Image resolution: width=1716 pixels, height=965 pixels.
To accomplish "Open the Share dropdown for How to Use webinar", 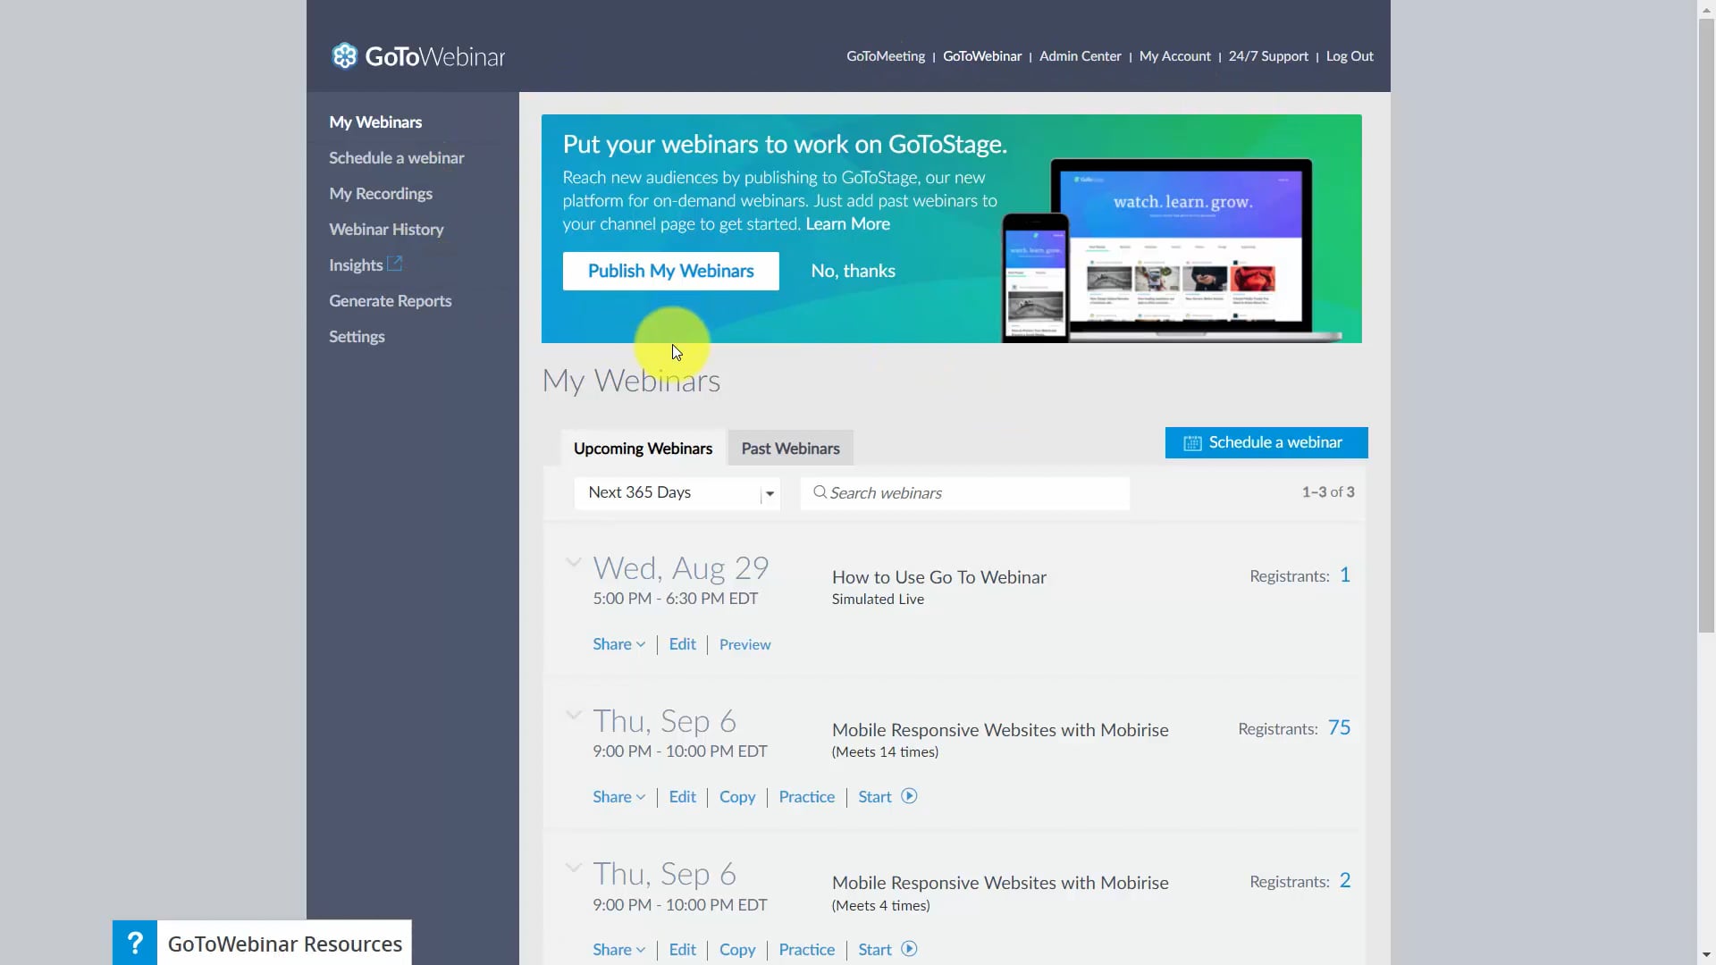I will coord(618,643).
